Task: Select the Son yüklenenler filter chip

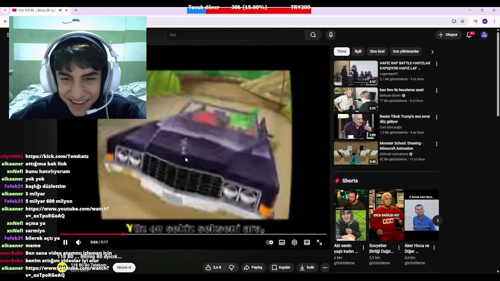Action: tap(406, 52)
